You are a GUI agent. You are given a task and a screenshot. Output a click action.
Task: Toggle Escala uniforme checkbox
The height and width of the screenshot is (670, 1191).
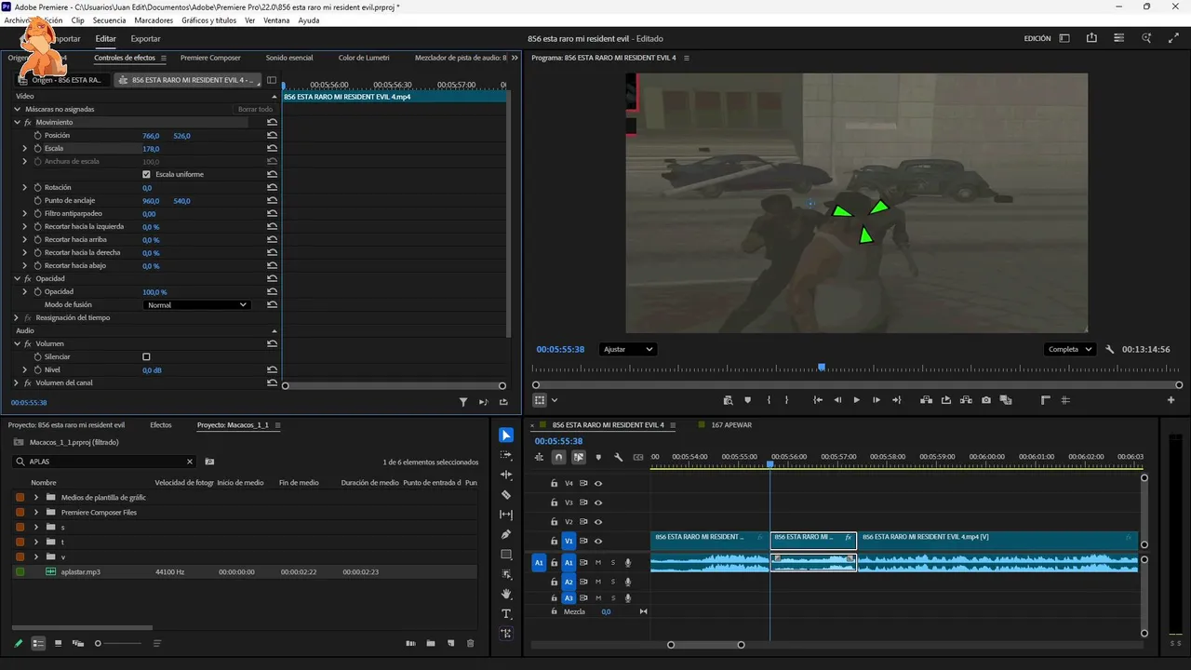pos(146,175)
